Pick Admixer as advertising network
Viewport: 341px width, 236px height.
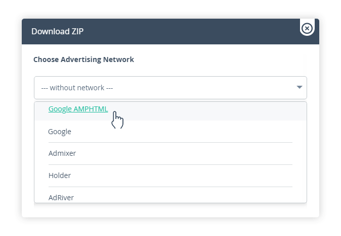tap(170, 153)
